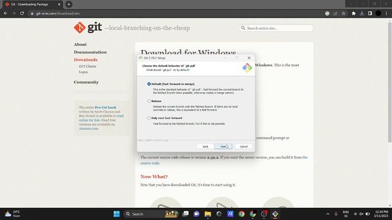Click the ENG IN language indicator
Screen dimensions: 392x220
click(345, 214)
